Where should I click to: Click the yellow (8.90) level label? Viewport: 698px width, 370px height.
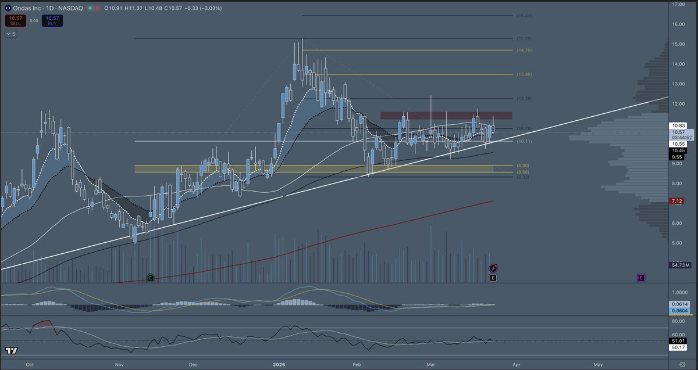[x=524, y=166]
